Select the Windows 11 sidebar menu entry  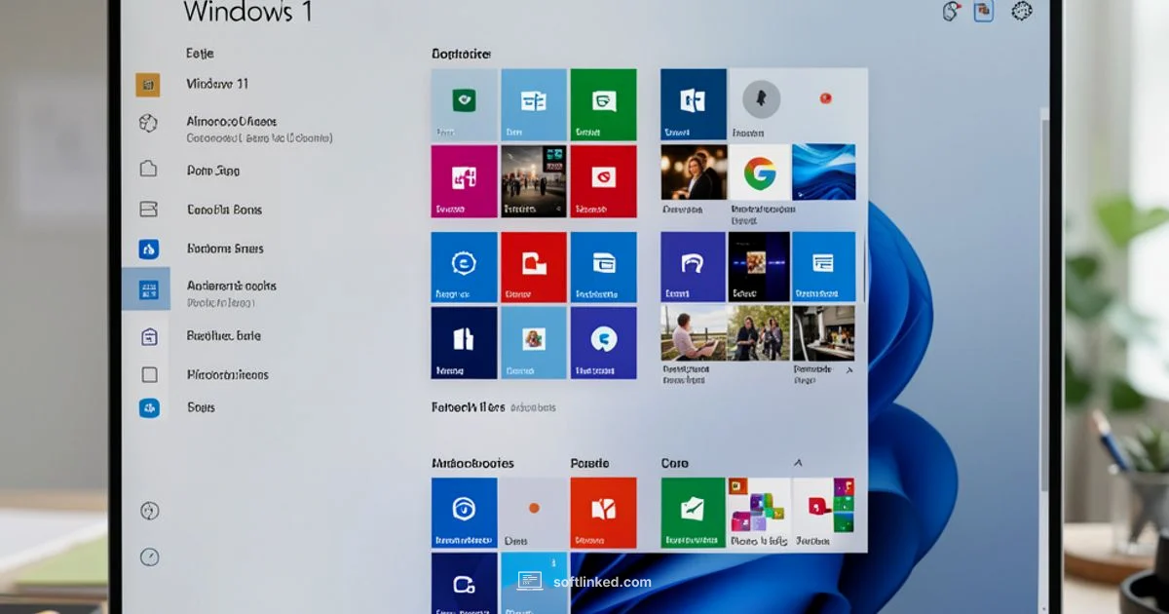tap(218, 84)
